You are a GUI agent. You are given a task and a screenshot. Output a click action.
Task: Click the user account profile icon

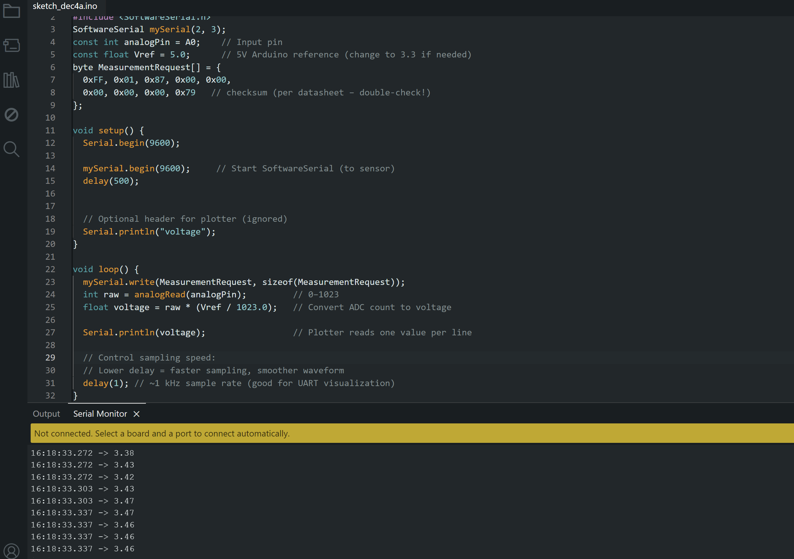(x=11, y=551)
